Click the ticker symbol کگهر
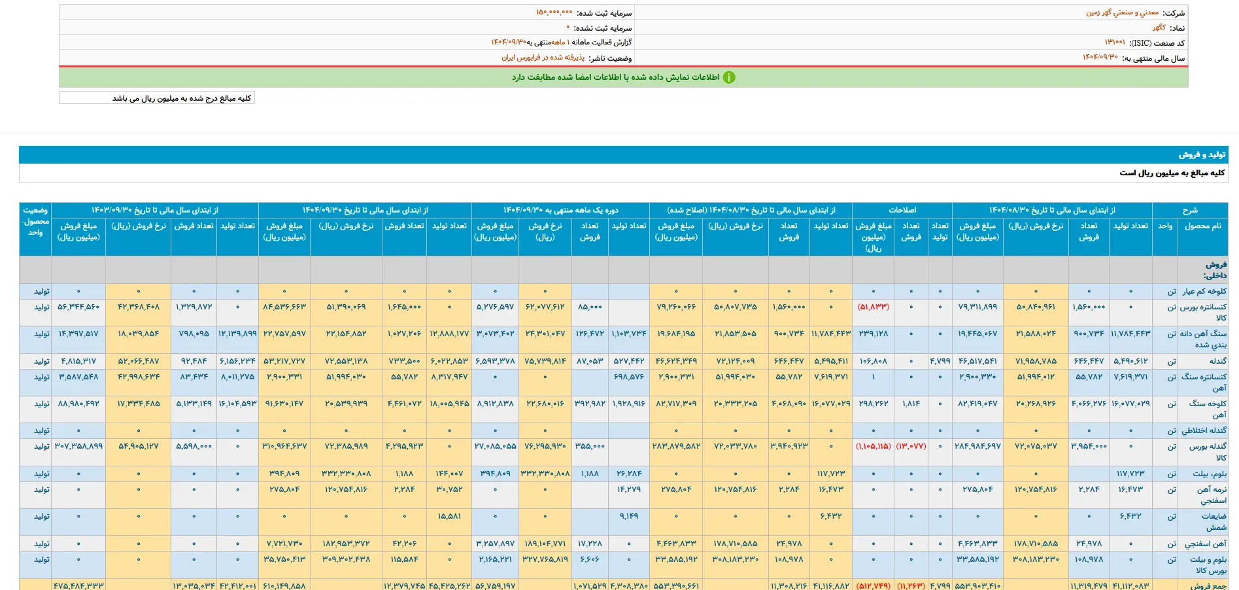 (x=1159, y=28)
